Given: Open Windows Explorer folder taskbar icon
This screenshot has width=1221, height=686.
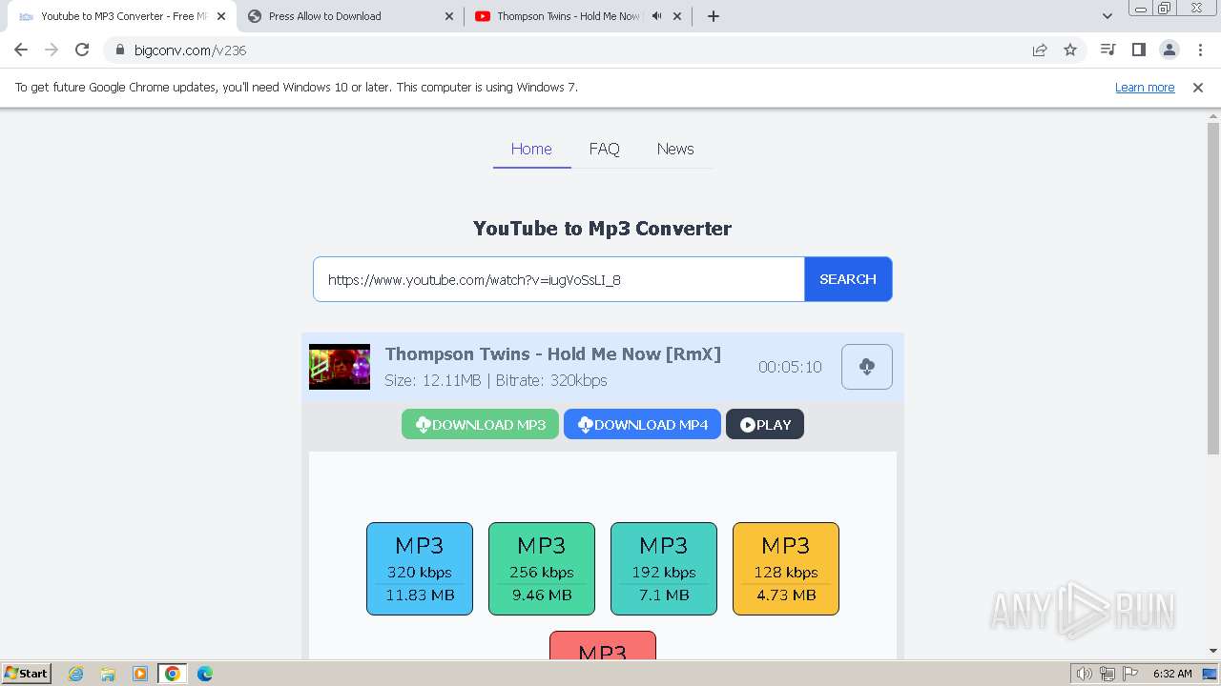Looking at the screenshot, I should click(x=108, y=674).
